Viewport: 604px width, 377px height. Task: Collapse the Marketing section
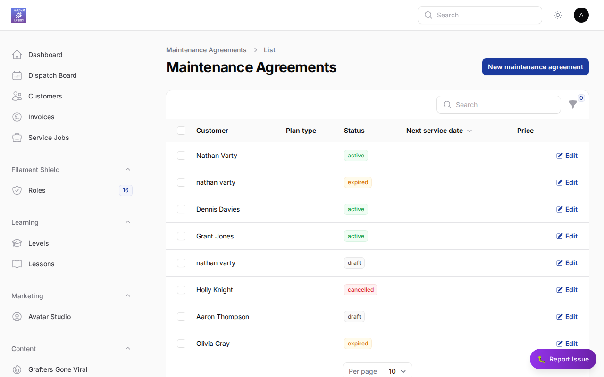pyautogui.click(x=128, y=295)
